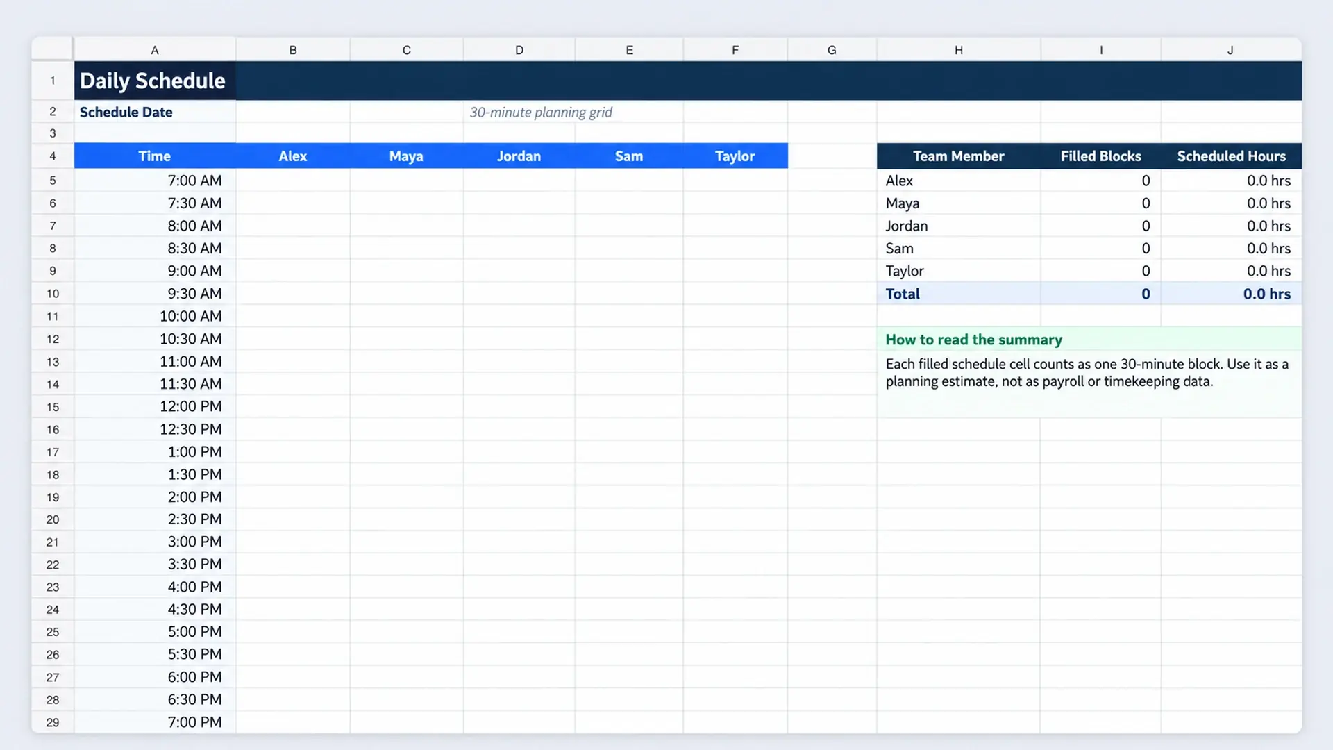Select the 3:00 PM time cell
The width and height of the screenshot is (1333, 750).
click(155, 542)
